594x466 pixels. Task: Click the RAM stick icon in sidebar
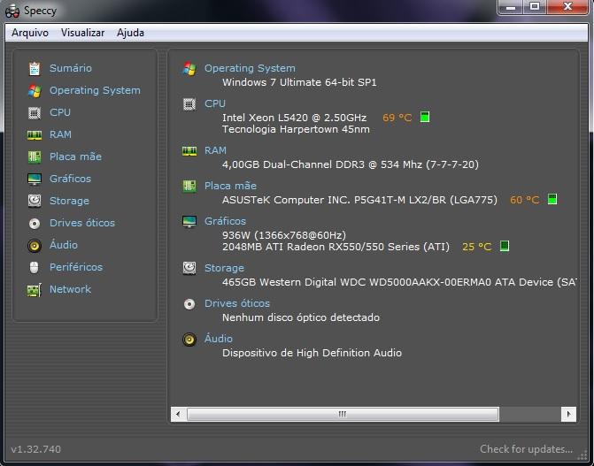pyautogui.click(x=35, y=135)
